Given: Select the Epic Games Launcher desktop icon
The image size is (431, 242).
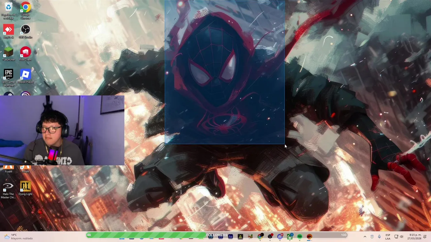Looking at the screenshot, I should (x=8, y=78).
